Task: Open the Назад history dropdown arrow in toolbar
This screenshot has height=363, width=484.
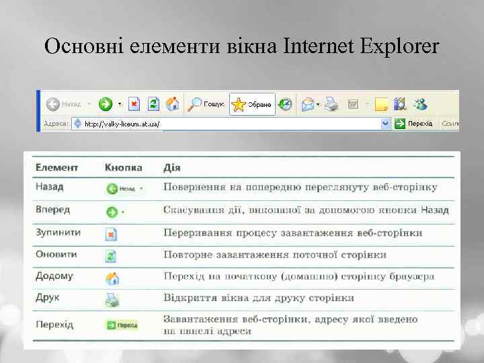Action: (x=89, y=104)
